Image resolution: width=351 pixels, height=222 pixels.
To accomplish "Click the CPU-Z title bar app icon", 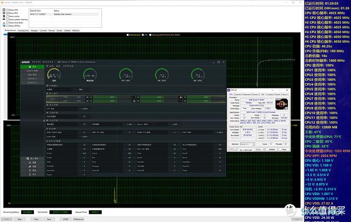I will pos(229,90).
